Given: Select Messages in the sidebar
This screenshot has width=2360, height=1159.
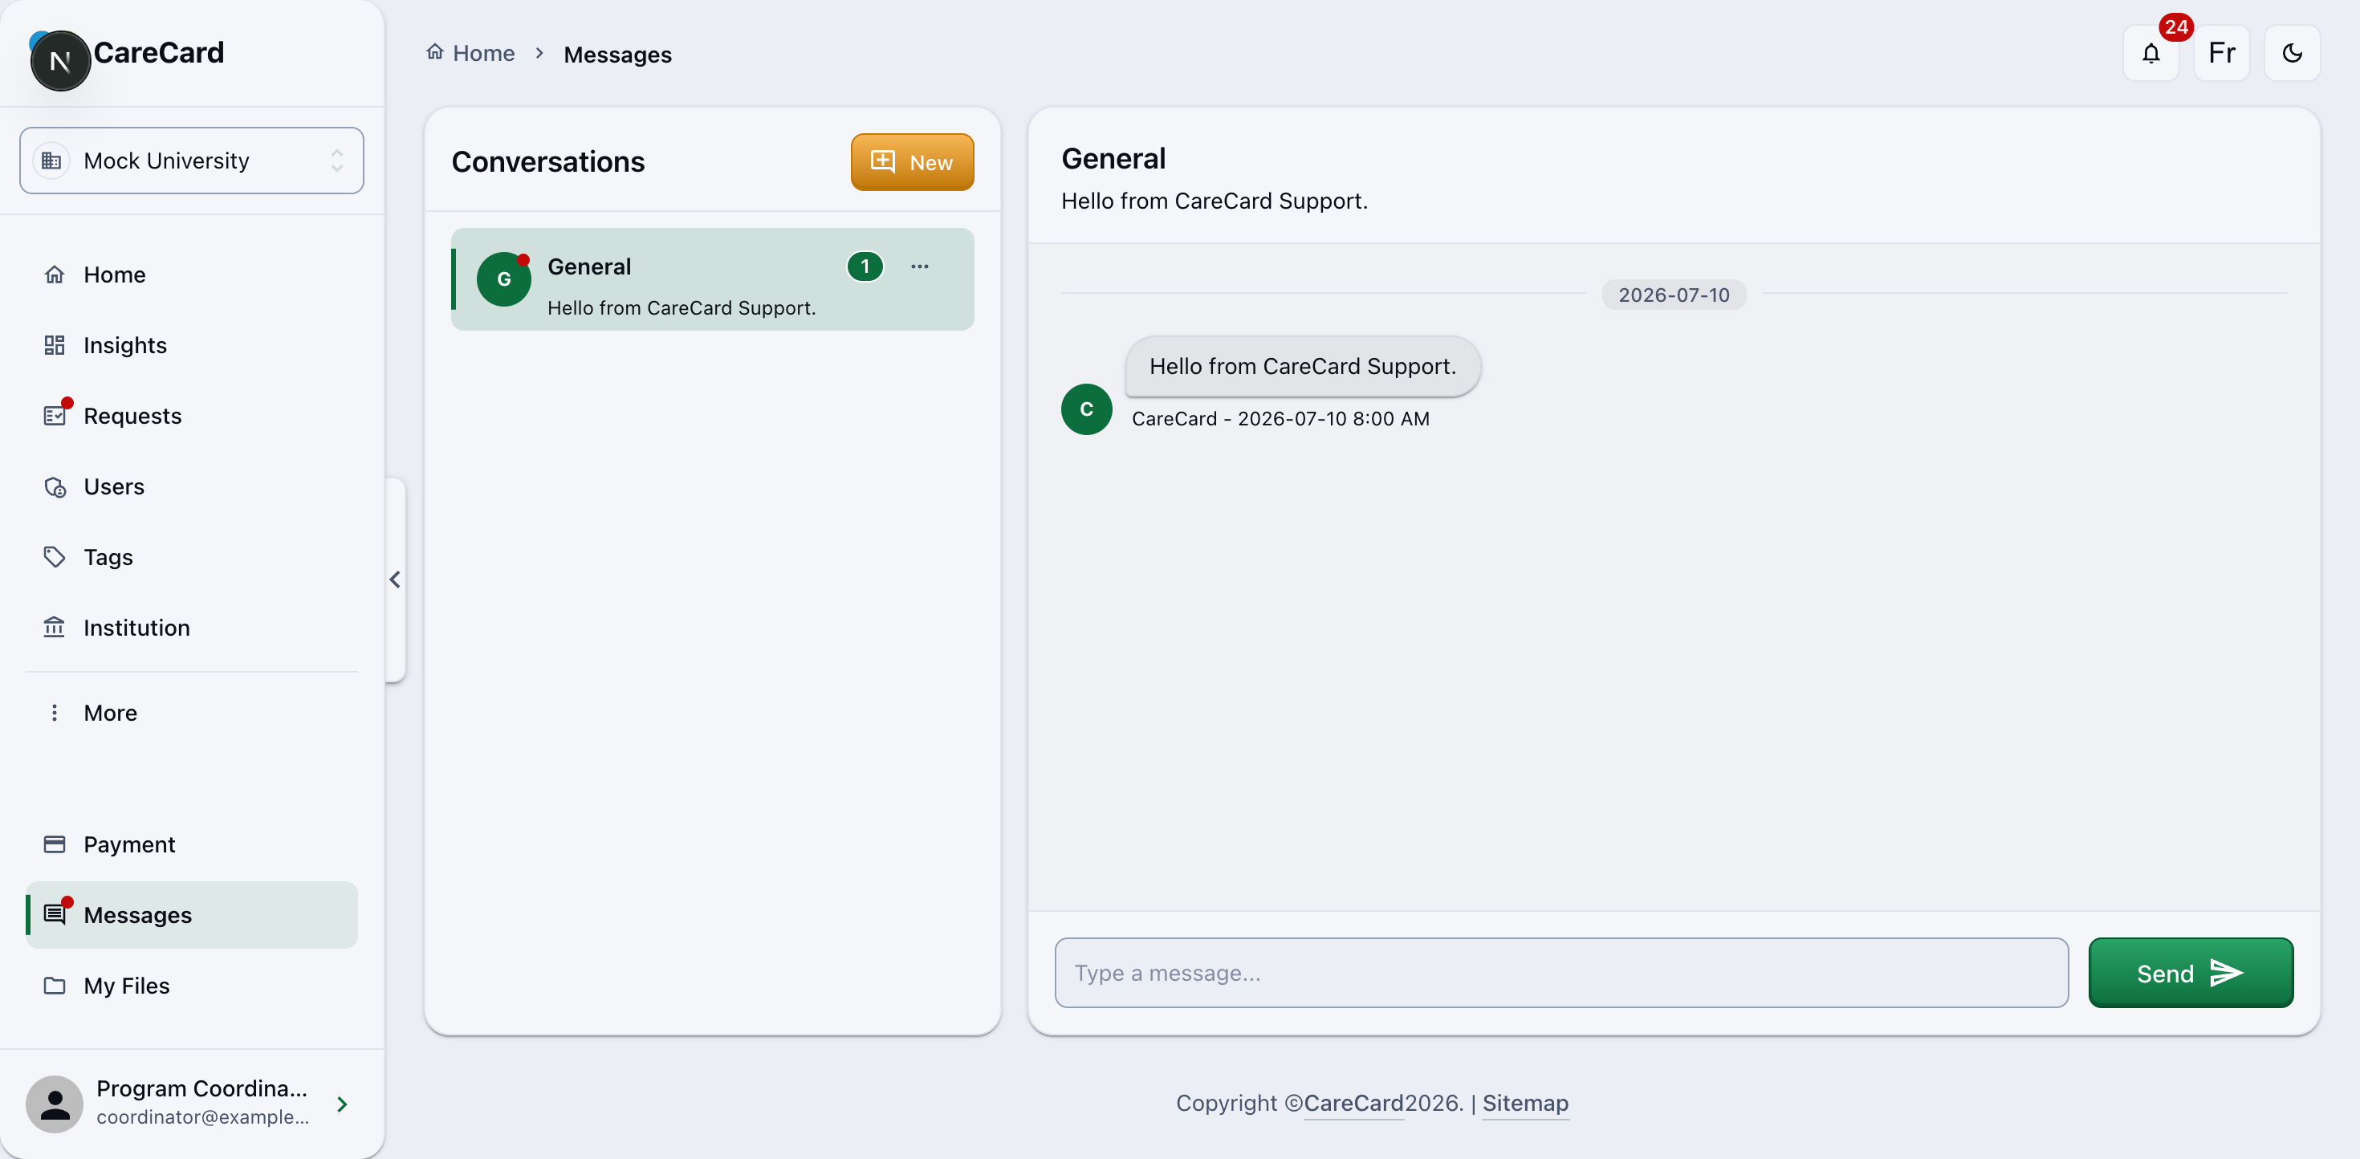Looking at the screenshot, I should 192,915.
